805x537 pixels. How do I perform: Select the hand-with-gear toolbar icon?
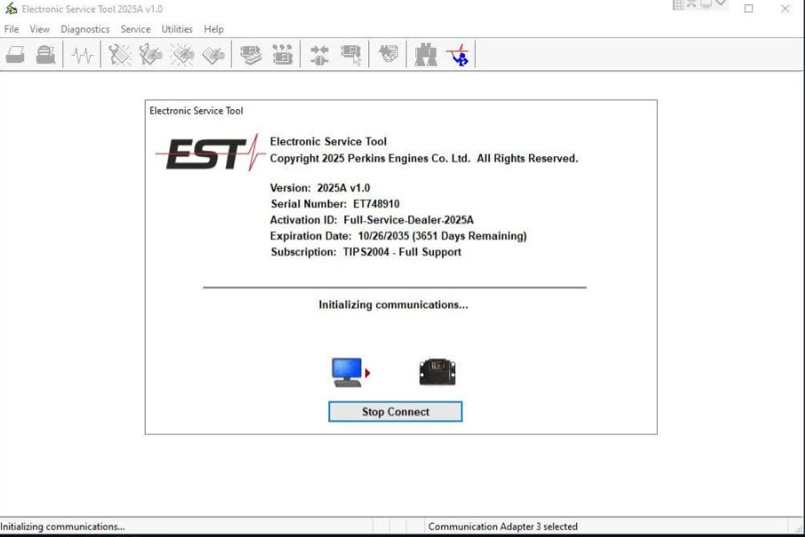click(388, 54)
